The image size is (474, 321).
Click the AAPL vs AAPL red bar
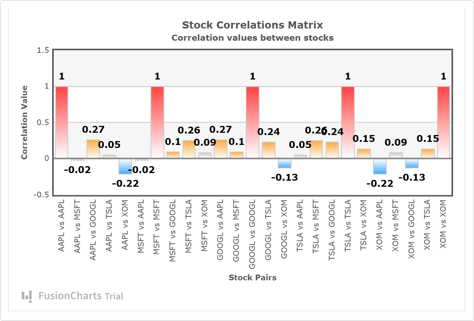click(62, 122)
